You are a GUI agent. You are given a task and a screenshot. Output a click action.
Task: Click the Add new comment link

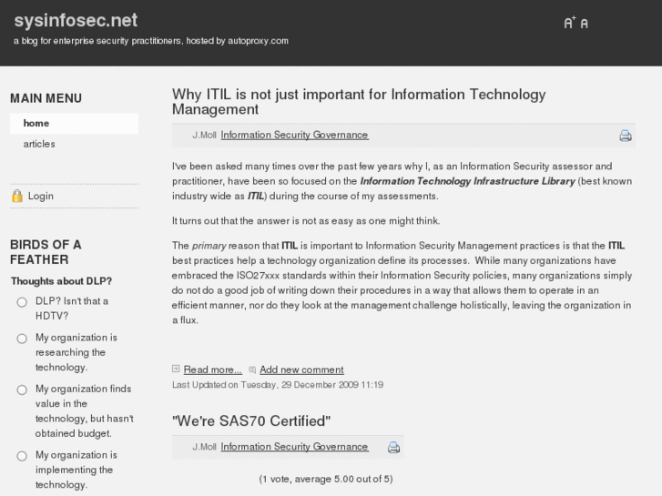301,369
